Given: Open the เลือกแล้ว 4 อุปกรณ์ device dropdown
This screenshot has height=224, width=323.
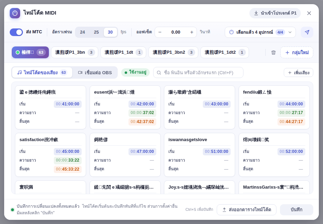Looking at the screenshot, I should [x=260, y=32].
